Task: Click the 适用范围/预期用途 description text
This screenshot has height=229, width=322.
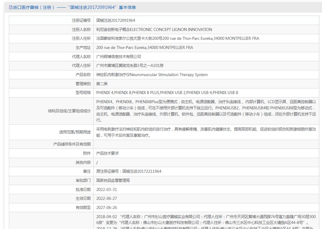Action: pyautogui.click(x=206, y=132)
